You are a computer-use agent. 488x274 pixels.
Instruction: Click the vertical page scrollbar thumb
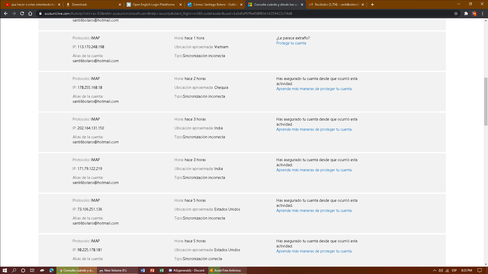click(x=486, y=101)
